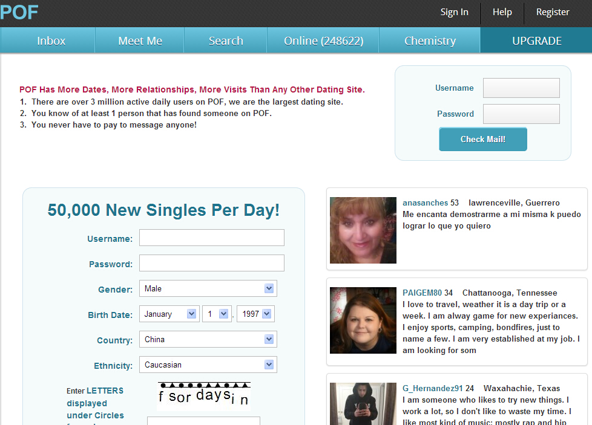Open PAIGEM80 profile photo
This screenshot has width=592, height=425.
click(363, 320)
